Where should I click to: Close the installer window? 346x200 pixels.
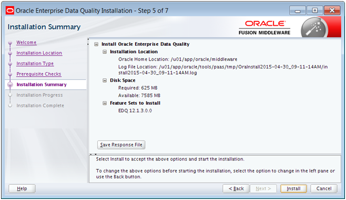332,11
